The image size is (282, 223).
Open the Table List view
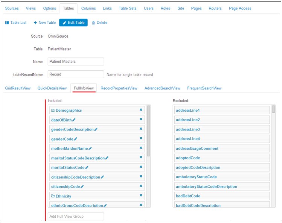16,23
